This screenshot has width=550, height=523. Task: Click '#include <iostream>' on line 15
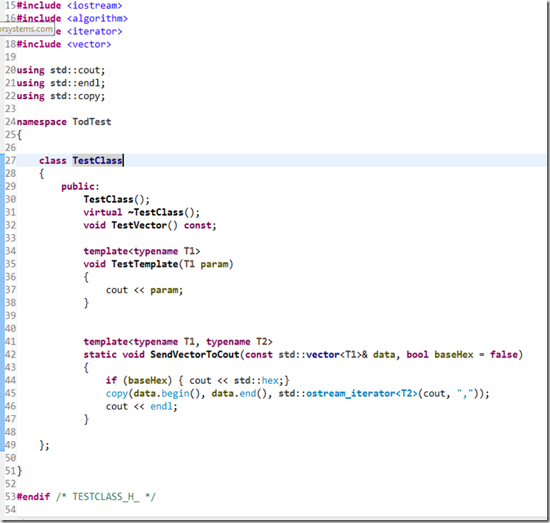pyautogui.click(x=69, y=5)
